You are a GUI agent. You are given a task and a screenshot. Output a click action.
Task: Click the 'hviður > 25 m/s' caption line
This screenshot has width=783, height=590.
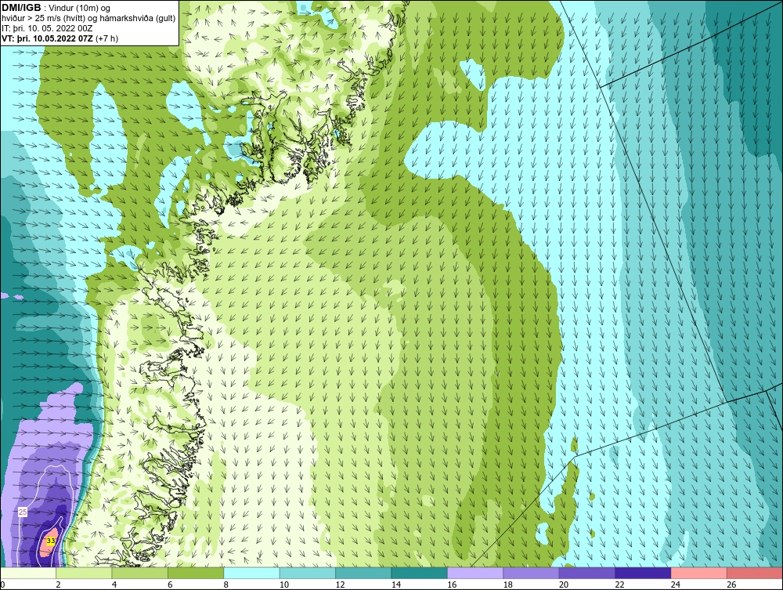click(88, 19)
